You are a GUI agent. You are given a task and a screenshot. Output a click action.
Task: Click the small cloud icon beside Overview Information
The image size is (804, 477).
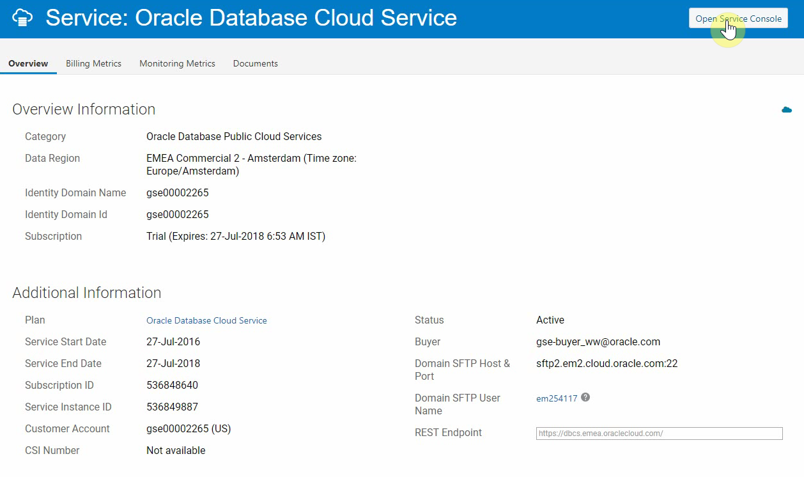(x=787, y=110)
